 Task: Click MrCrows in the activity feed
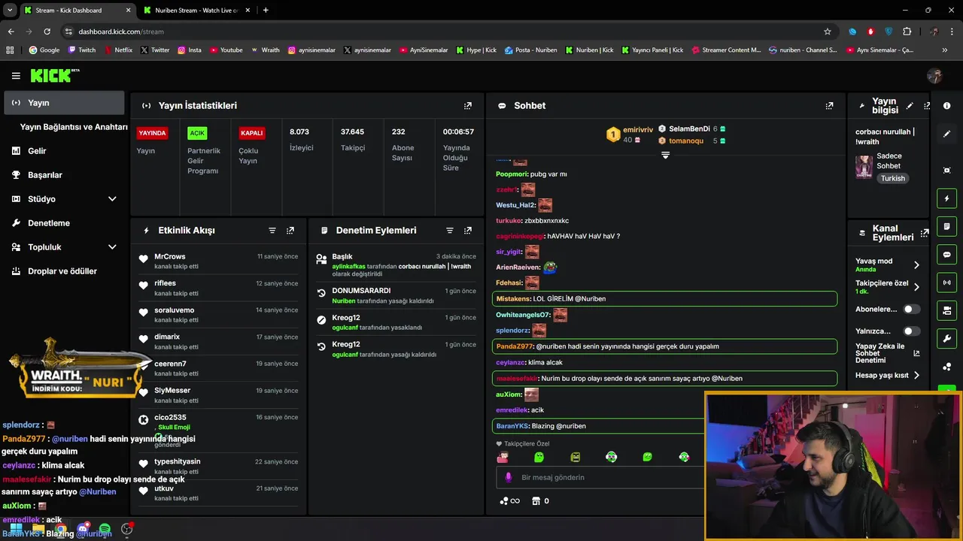[x=169, y=257]
